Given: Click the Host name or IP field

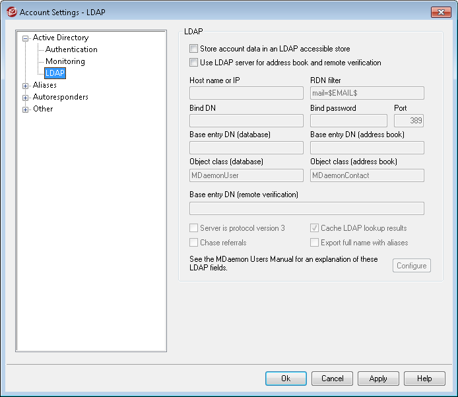Looking at the screenshot, I should click(x=246, y=93).
